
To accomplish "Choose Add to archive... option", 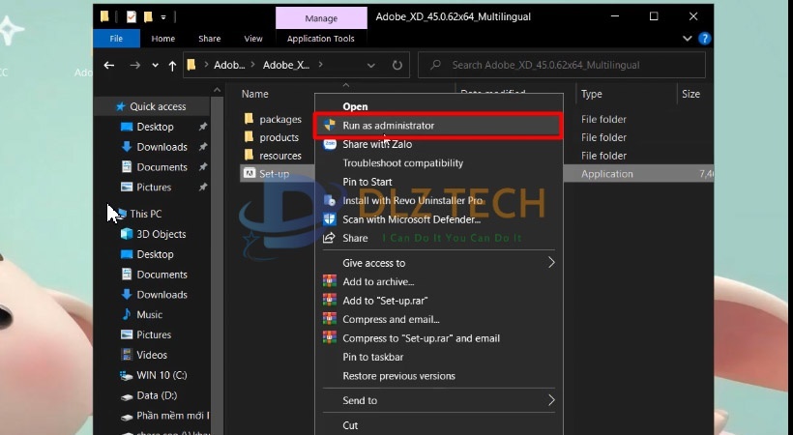I will 378,281.
